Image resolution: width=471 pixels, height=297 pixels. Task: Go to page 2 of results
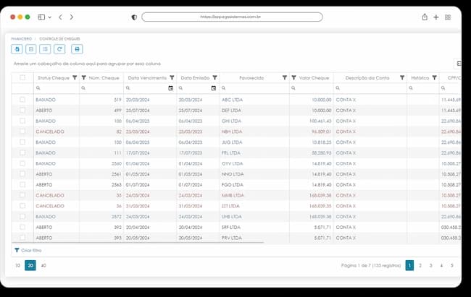420,265
